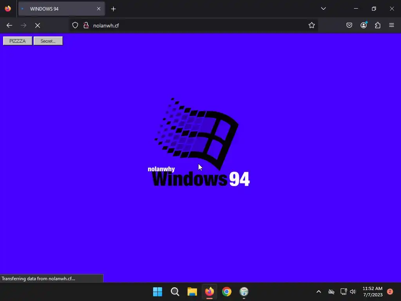The image size is (401, 301).
Task: Click the globe download app in taskbar
Action: click(244, 292)
